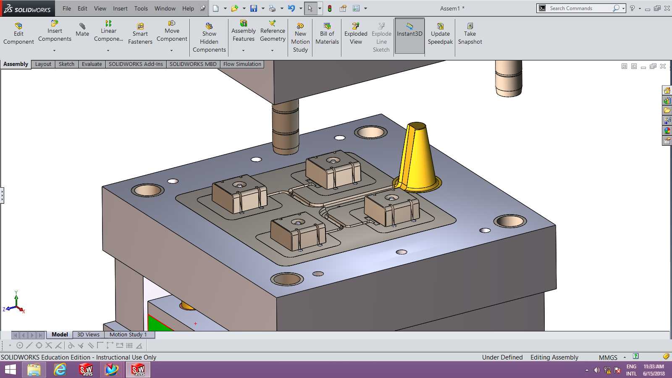Open the Tools menu
Image resolution: width=672 pixels, height=378 pixels.
(141, 8)
